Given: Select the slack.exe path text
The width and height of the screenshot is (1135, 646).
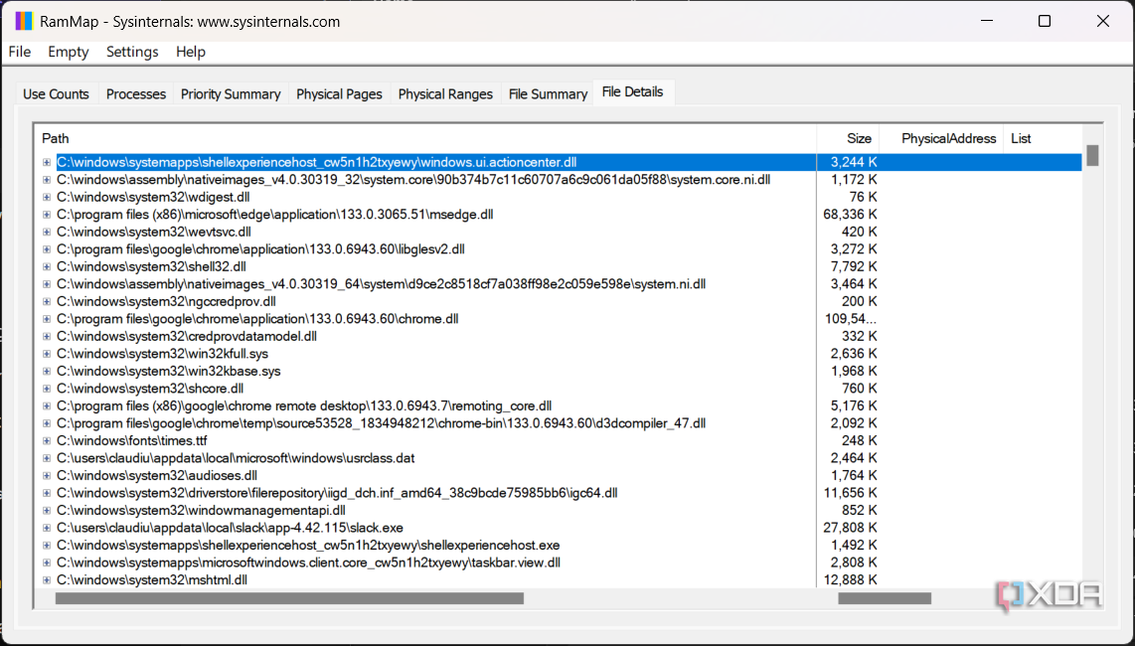Looking at the screenshot, I should click(231, 527).
